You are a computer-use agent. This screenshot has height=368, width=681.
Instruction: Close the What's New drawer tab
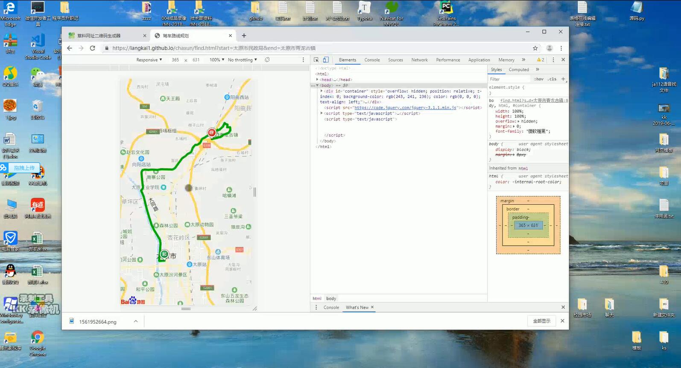[x=372, y=307]
